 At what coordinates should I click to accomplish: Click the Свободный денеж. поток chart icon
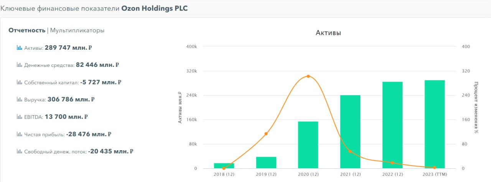coord(20,151)
